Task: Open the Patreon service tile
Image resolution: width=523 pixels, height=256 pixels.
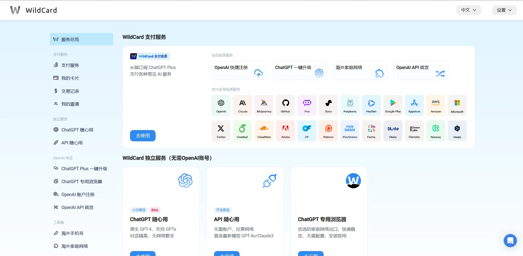Action: click(x=328, y=131)
